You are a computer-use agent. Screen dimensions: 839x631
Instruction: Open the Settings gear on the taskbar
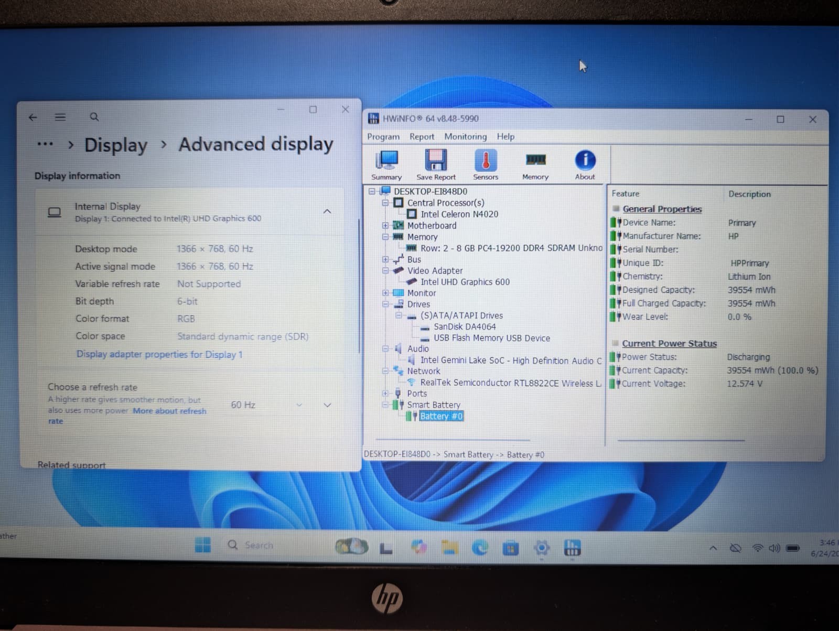point(541,548)
